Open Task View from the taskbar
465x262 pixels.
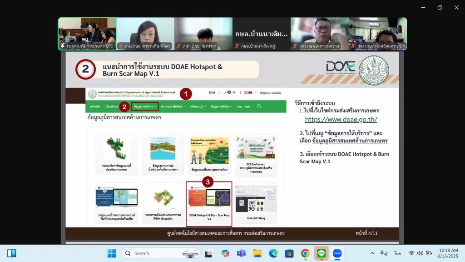pos(209,253)
